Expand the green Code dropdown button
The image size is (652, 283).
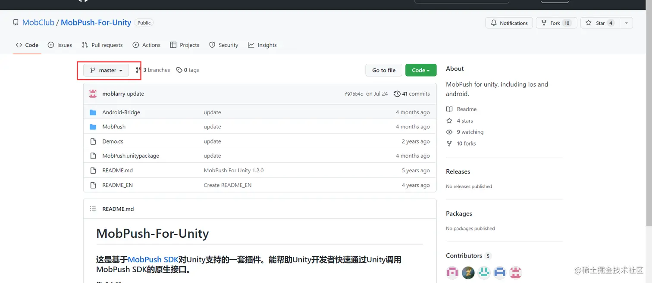[421, 70]
